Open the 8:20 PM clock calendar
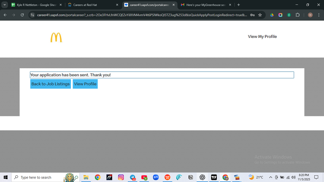The image size is (324, 182). tap(304, 177)
